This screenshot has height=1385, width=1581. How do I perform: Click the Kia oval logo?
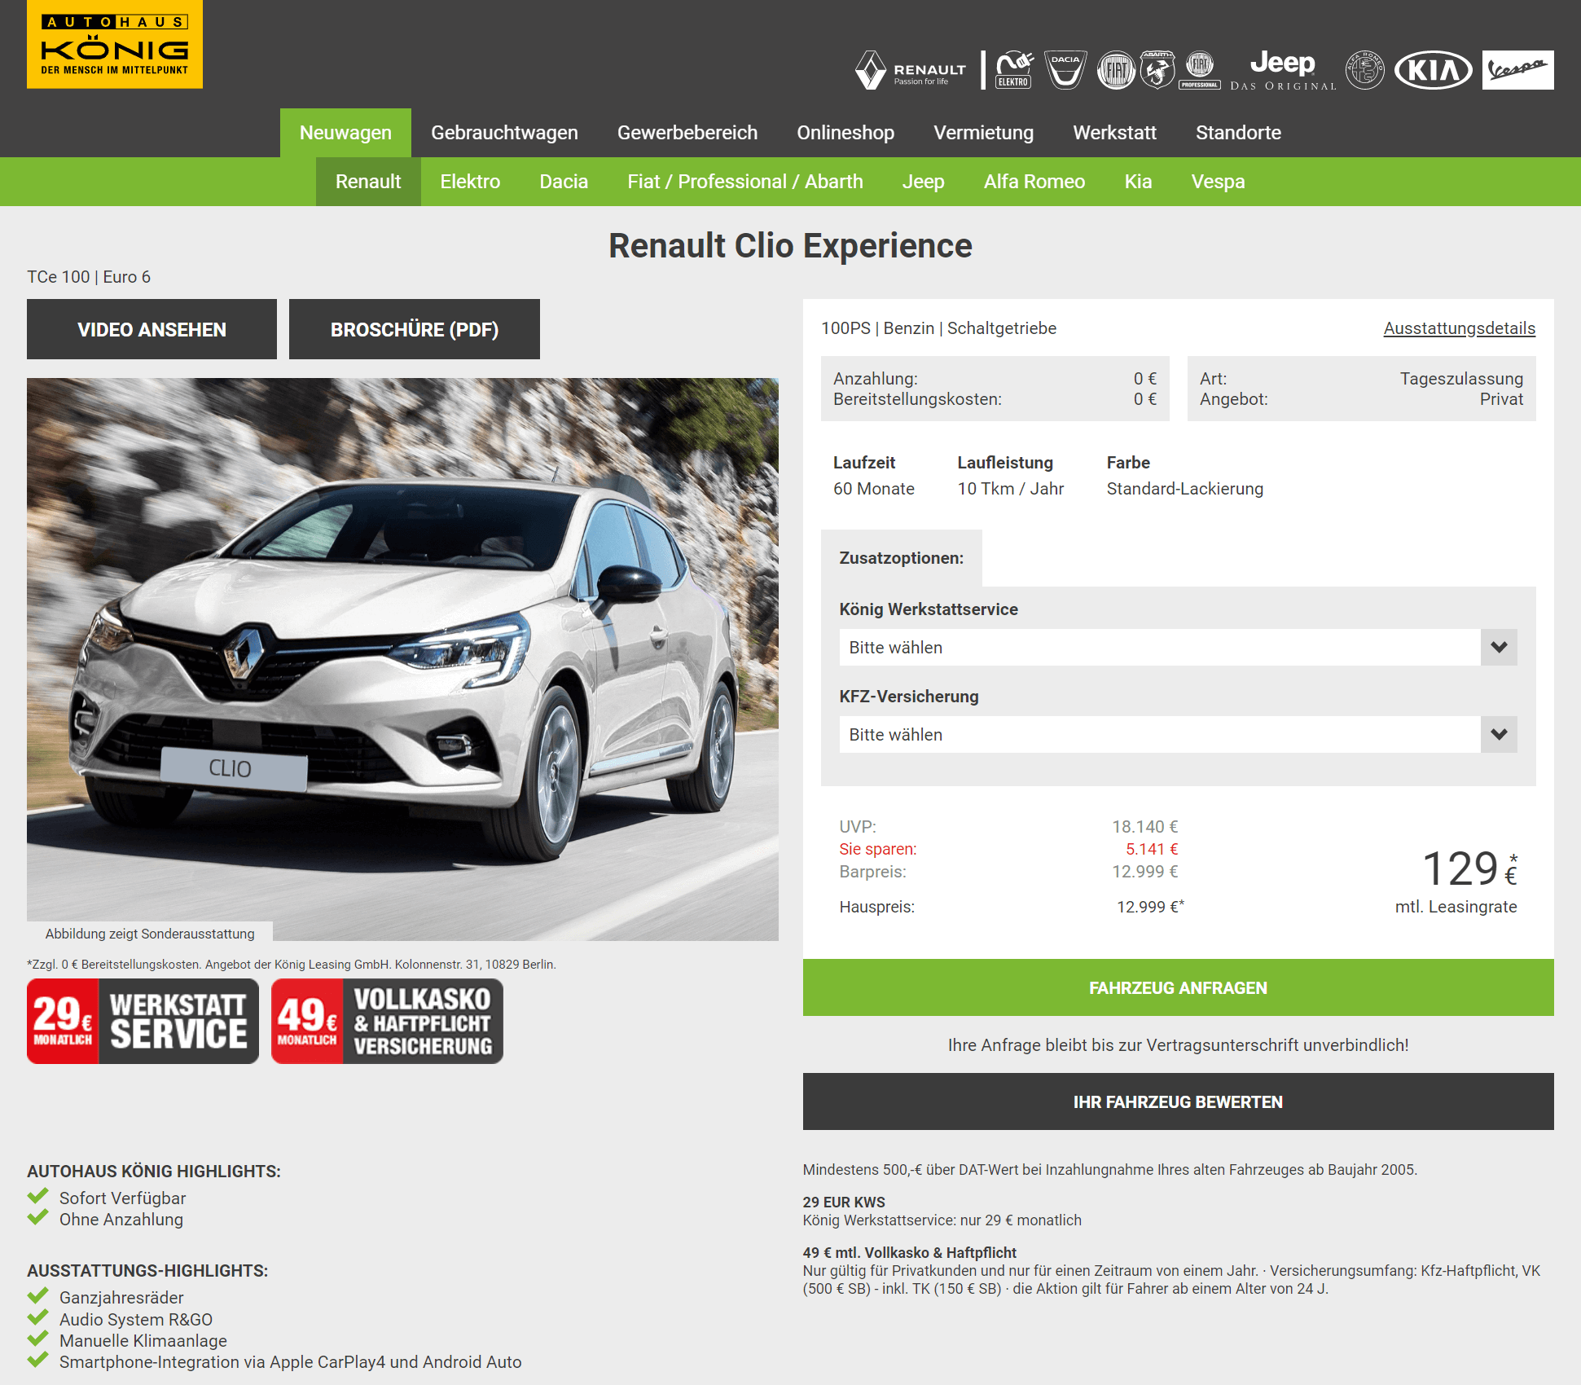point(1434,70)
